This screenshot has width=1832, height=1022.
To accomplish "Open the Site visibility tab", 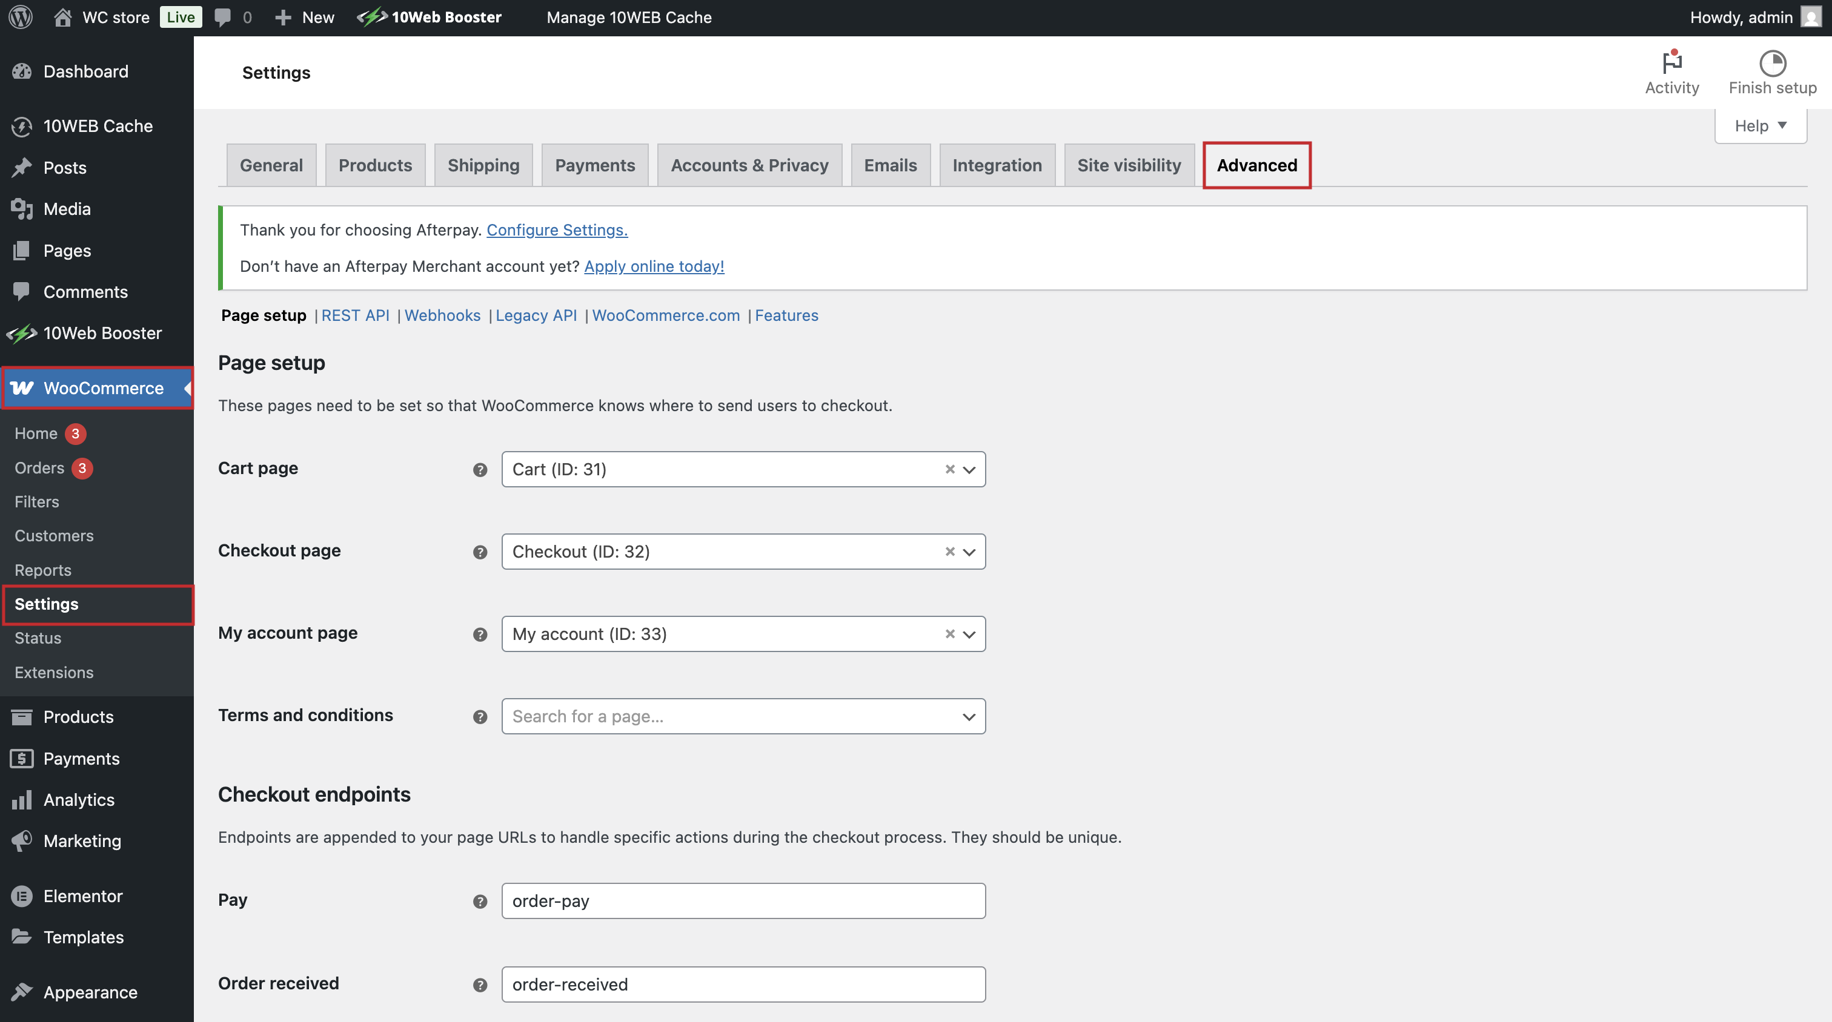I will tap(1128, 165).
